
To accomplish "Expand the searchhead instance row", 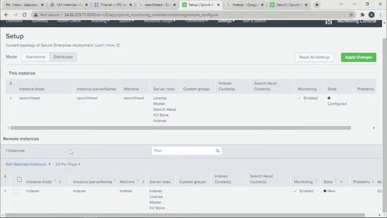I will point(11,98).
